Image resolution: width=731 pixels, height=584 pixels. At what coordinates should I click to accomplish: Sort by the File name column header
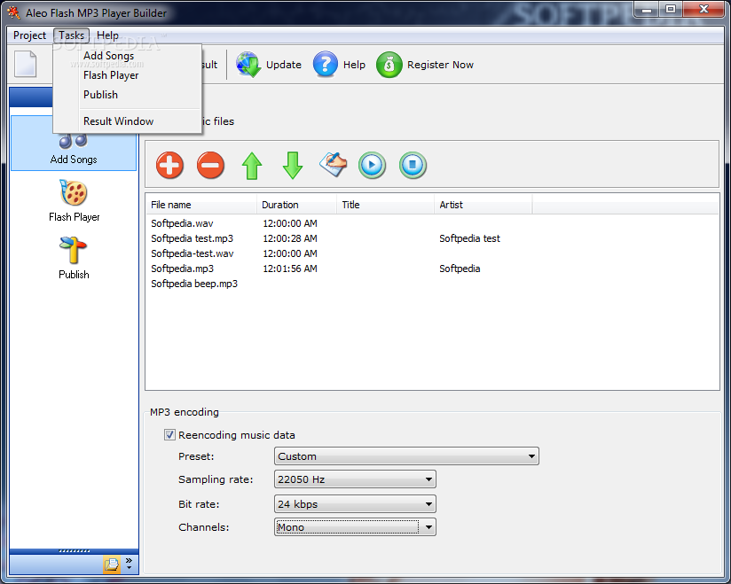point(200,205)
